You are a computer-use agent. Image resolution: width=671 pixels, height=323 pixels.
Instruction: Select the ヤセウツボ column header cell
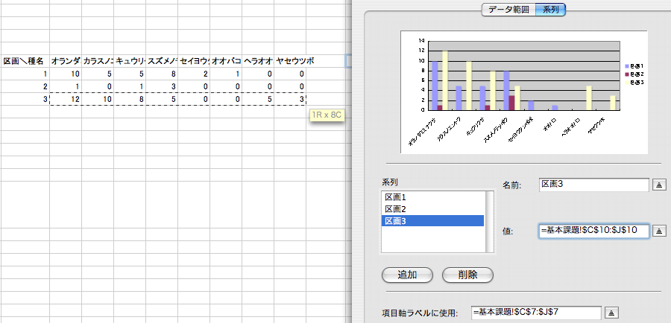click(x=291, y=61)
